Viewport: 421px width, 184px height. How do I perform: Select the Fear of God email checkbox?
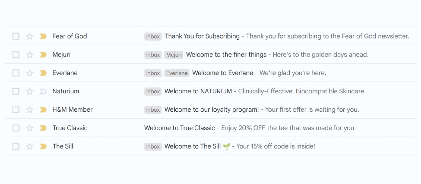16,36
